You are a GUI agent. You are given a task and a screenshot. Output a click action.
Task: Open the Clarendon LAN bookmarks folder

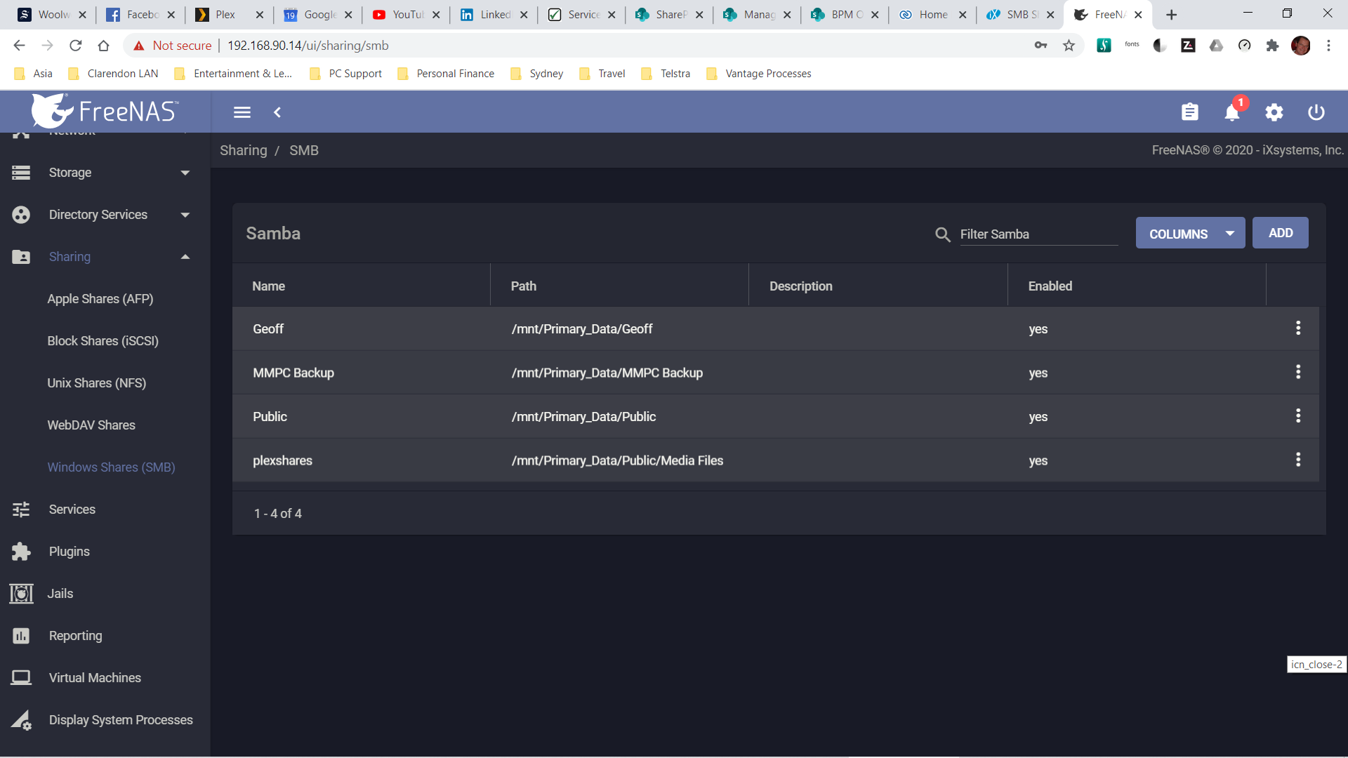pos(112,74)
